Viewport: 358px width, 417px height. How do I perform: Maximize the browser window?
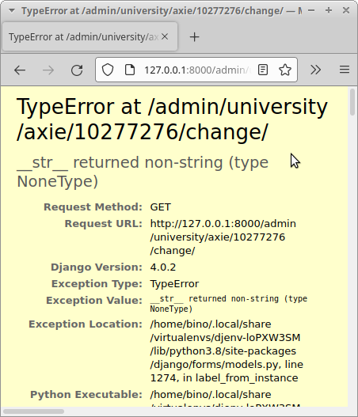click(329, 10)
